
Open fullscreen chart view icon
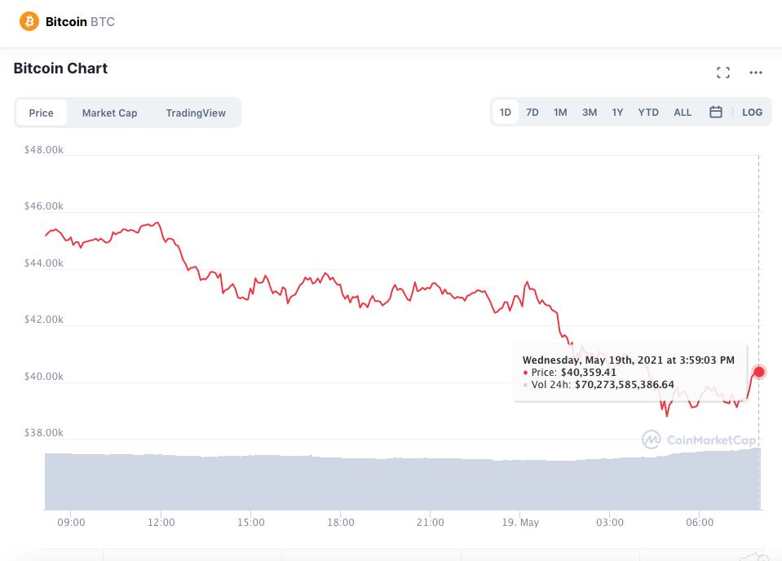coord(723,73)
